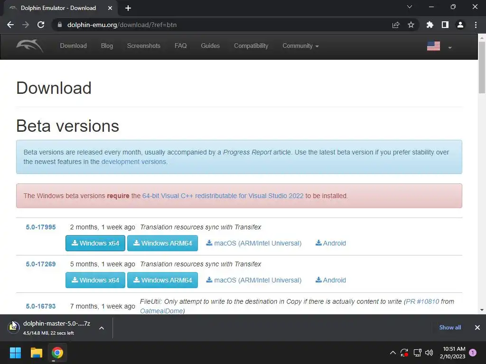Download Windows x64 build of 5.0-17269
Viewport: 486px width, 364px height.
click(x=95, y=280)
